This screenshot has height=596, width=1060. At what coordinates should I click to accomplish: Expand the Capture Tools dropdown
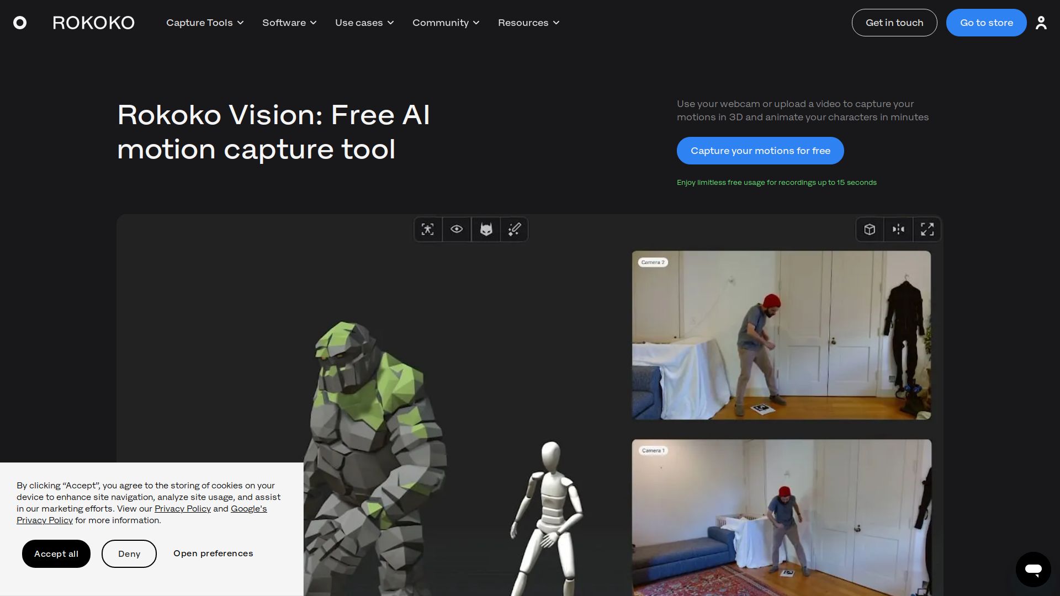click(205, 23)
